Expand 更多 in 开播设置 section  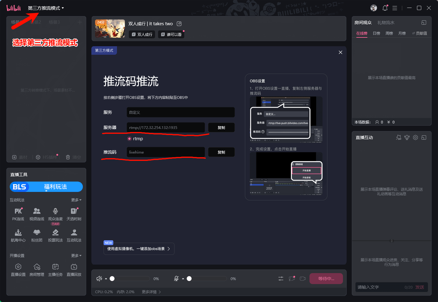click(76, 256)
